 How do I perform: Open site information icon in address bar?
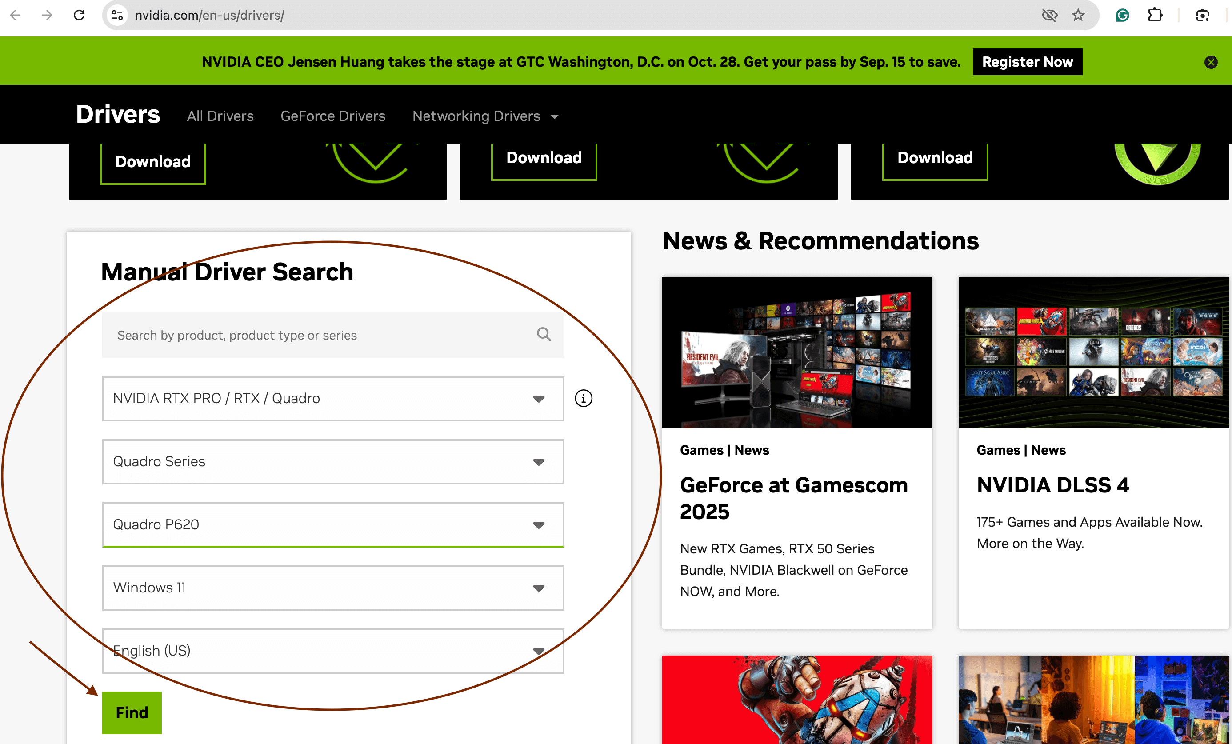click(117, 15)
